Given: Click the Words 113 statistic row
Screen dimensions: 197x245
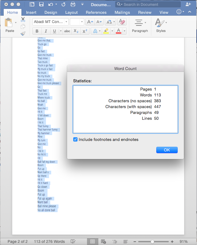Looking at the screenshot, I should [x=150, y=95].
